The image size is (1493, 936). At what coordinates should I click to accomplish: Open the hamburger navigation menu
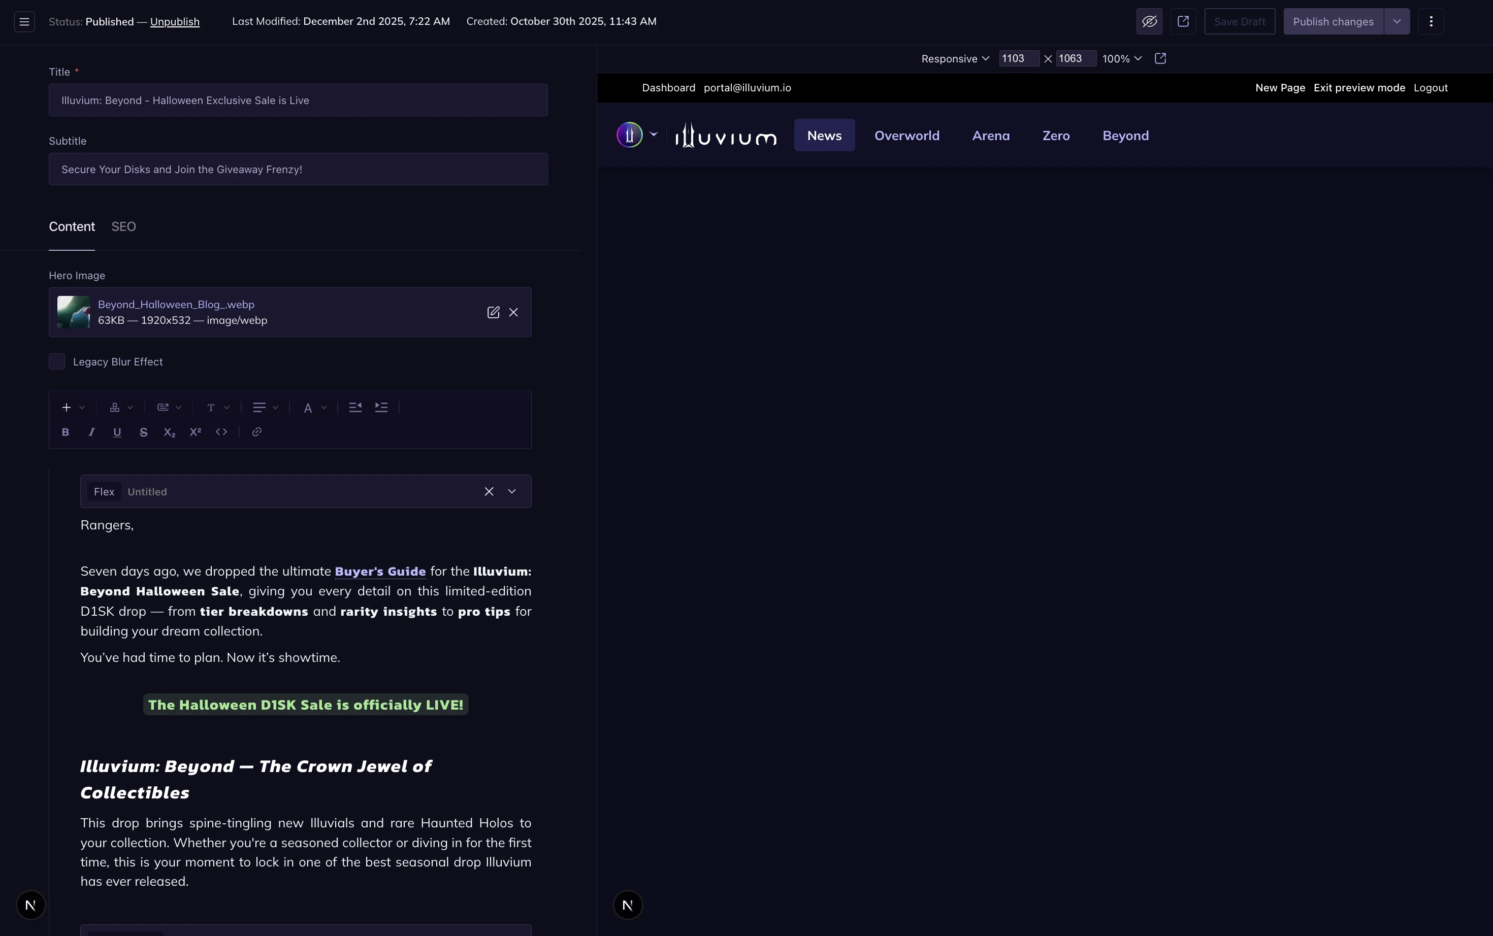pyautogui.click(x=24, y=22)
